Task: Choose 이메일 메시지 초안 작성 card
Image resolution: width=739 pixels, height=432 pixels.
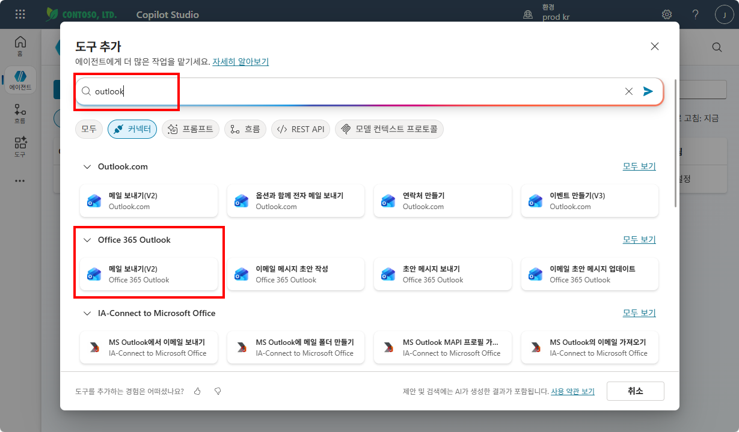Action: pyautogui.click(x=296, y=274)
